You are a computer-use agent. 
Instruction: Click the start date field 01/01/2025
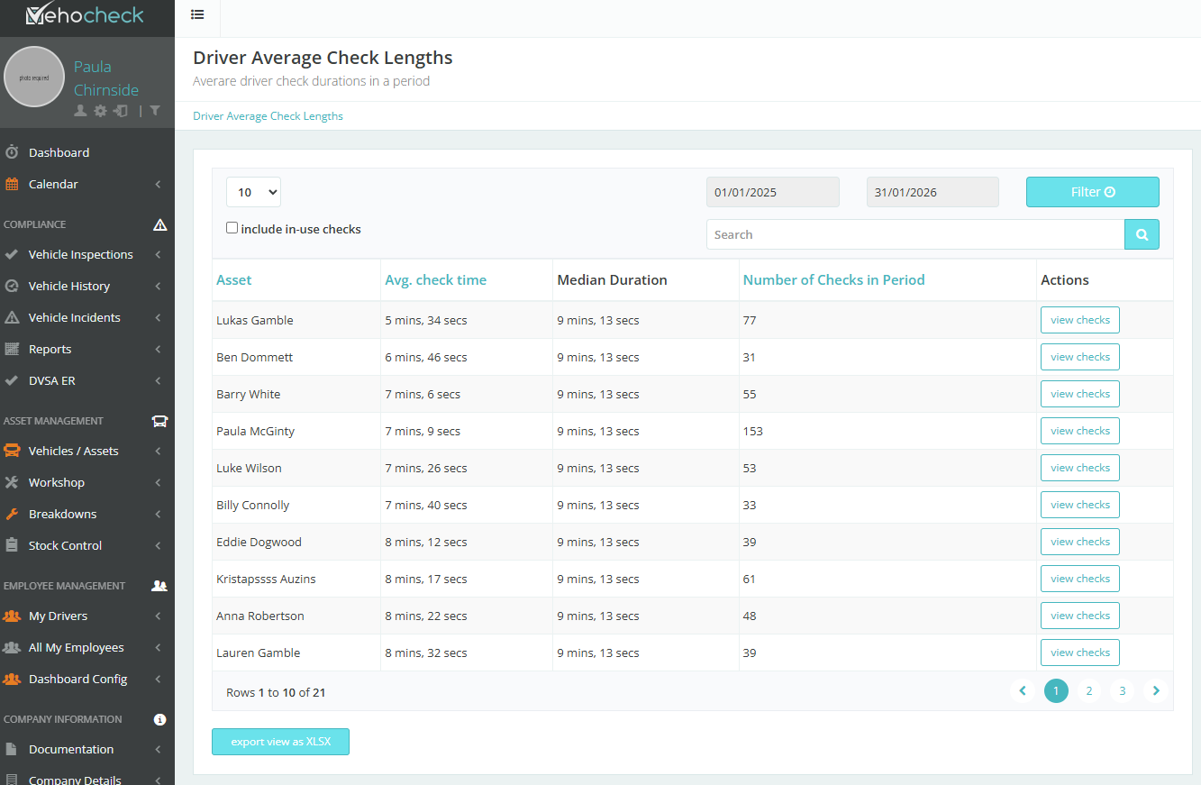point(773,192)
